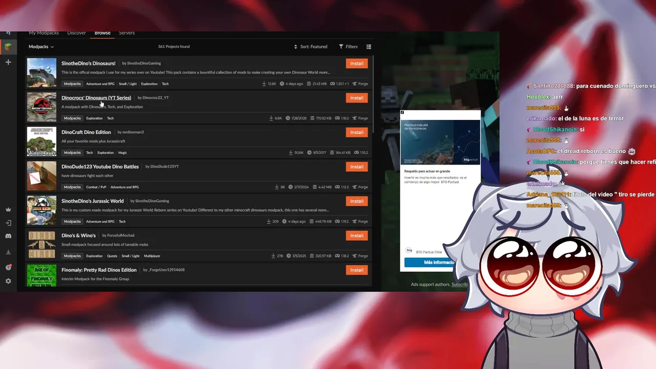The width and height of the screenshot is (656, 369).
Task: Open SinotheDino's Dinosaurs! title link
Action: tap(89, 63)
